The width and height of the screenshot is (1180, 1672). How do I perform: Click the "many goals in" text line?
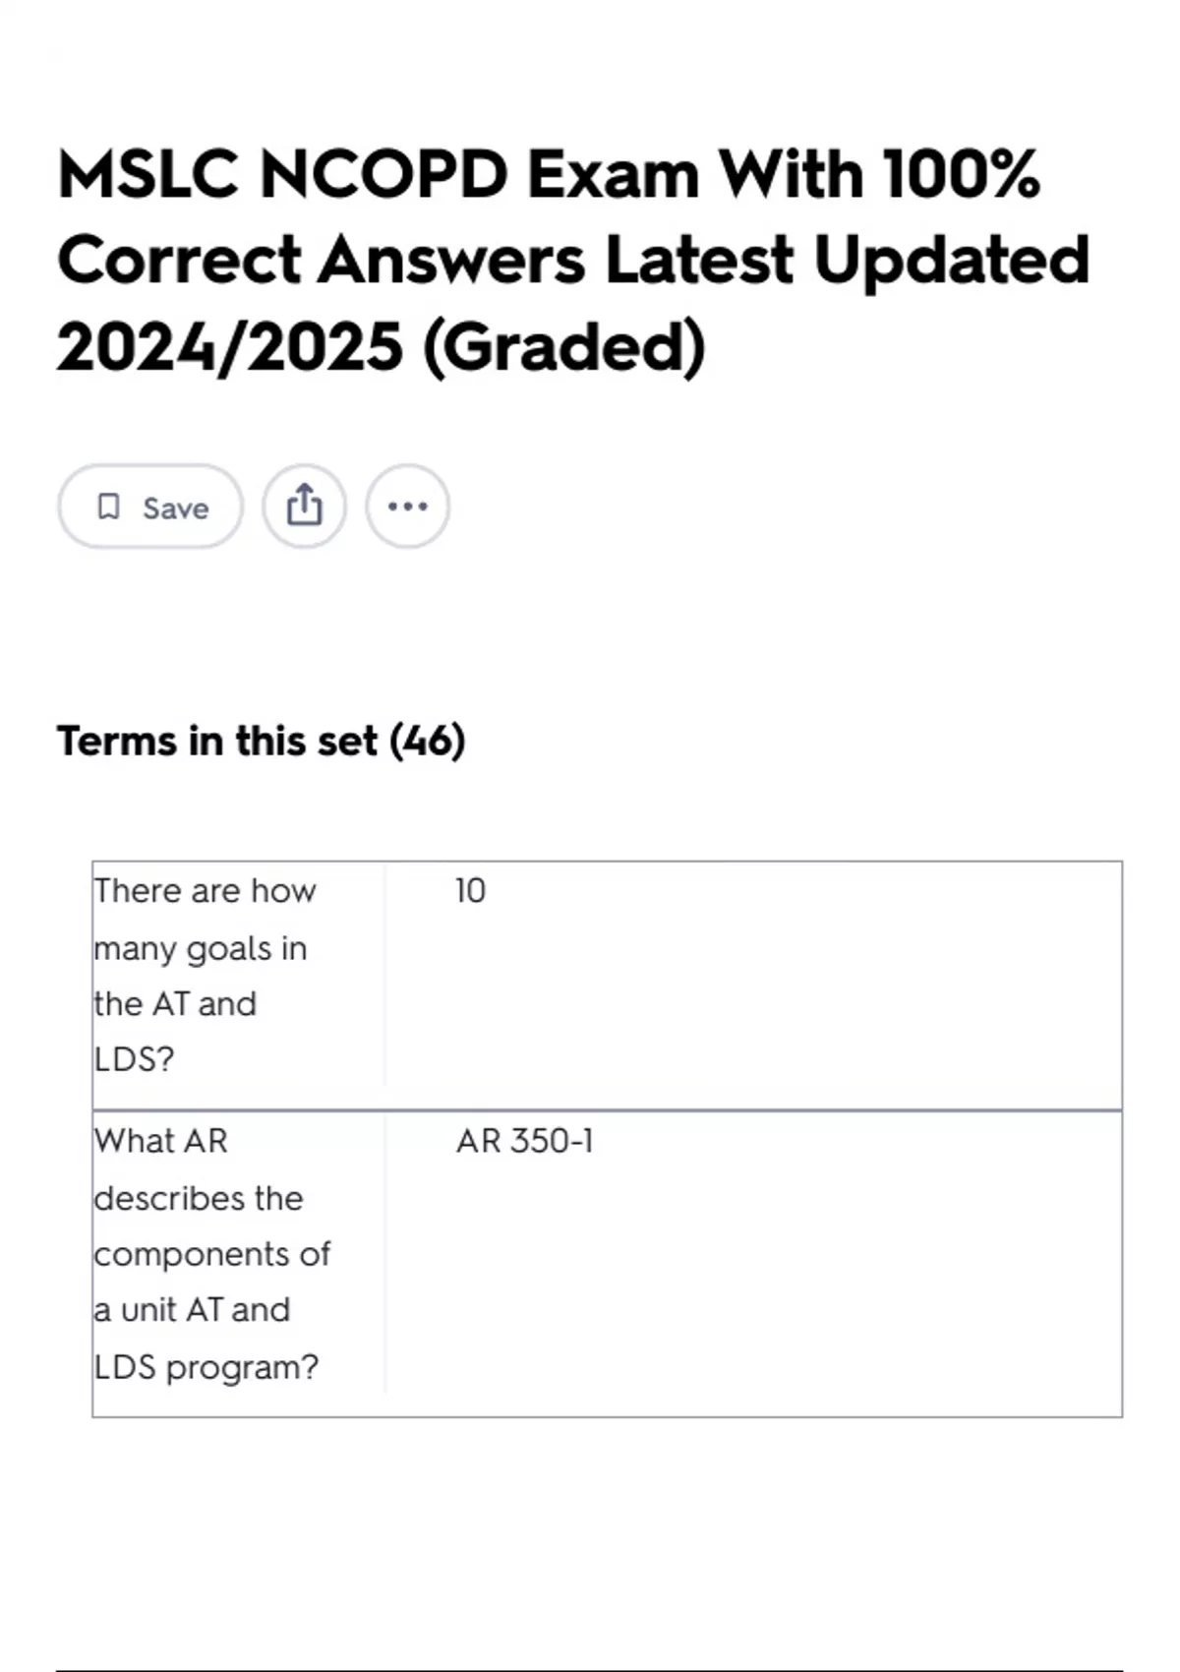pyautogui.click(x=201, y=948)
